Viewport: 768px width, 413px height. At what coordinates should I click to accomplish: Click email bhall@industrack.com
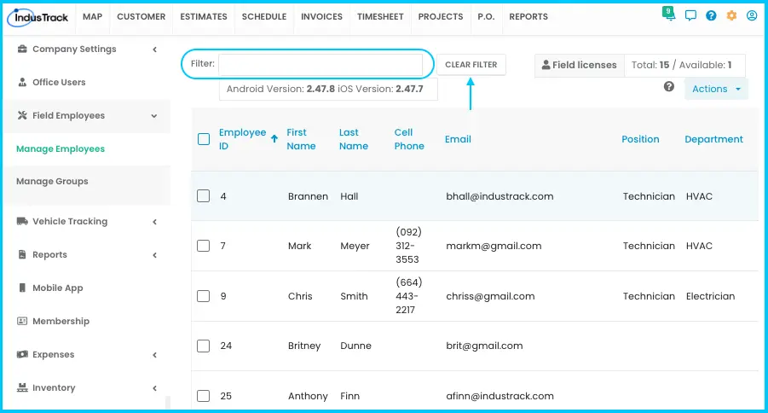499,196
